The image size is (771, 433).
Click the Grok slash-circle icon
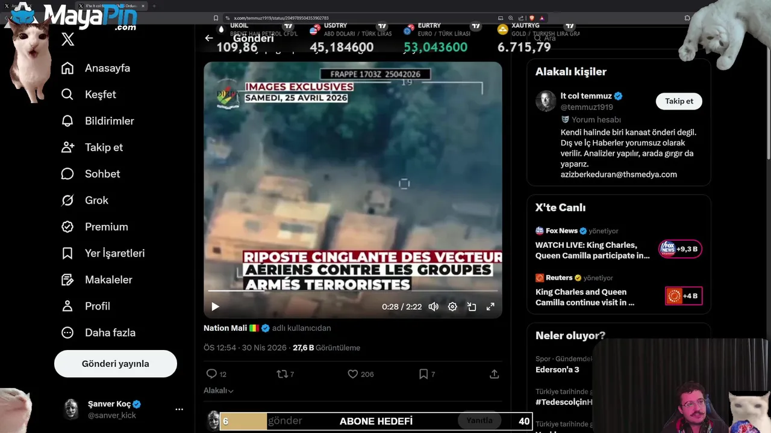pos(67,200)
